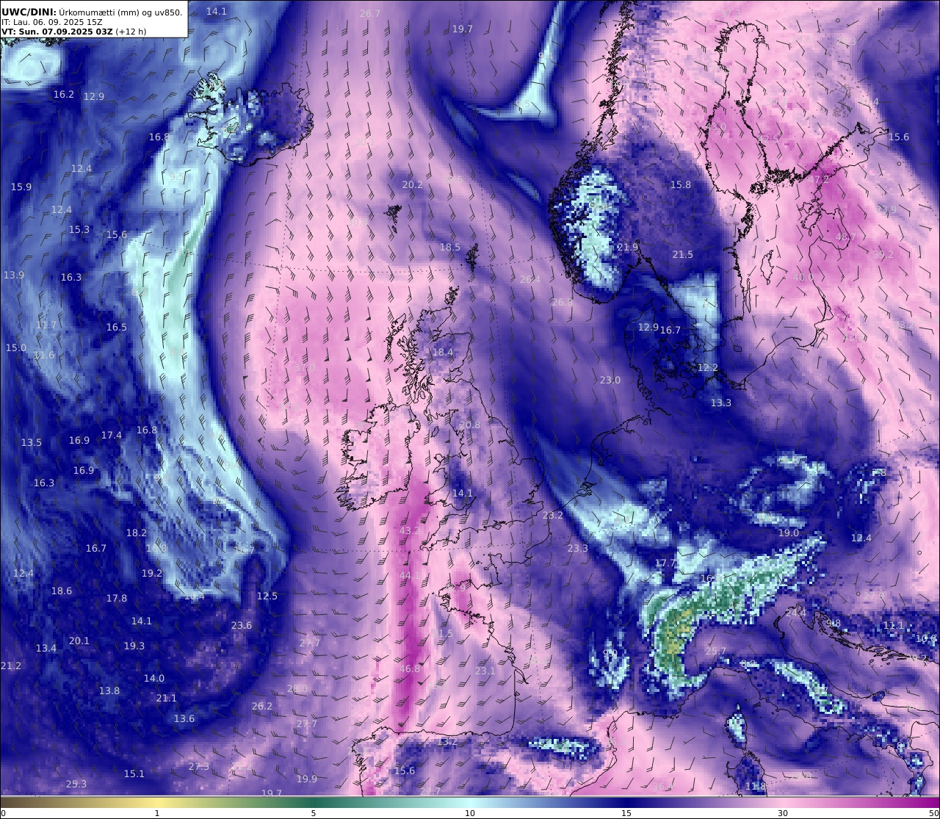
Task: Click the value 20.8 over northern England
Action: pos(470,425)
